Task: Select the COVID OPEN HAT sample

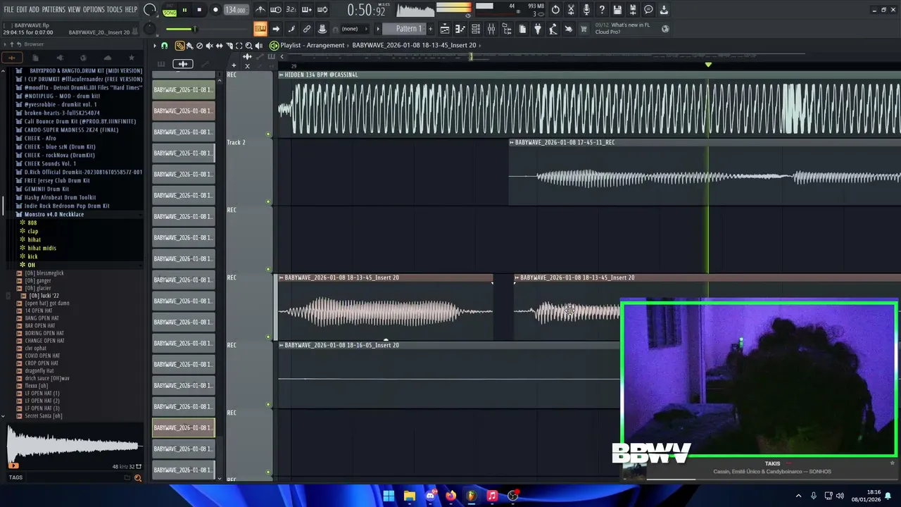Action: [42, 356]
